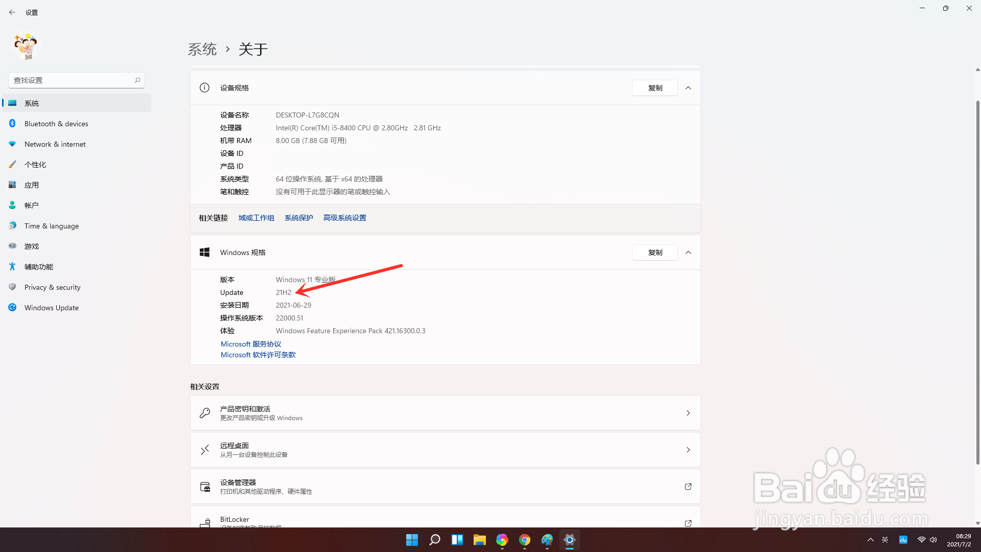
Task: Open File Explorer from the taskbar
Action: (x=479, y=540)
